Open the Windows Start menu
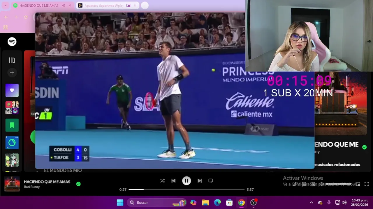This screenshot has height=209, width=373. pyautogui.click(x=120, y=203)
